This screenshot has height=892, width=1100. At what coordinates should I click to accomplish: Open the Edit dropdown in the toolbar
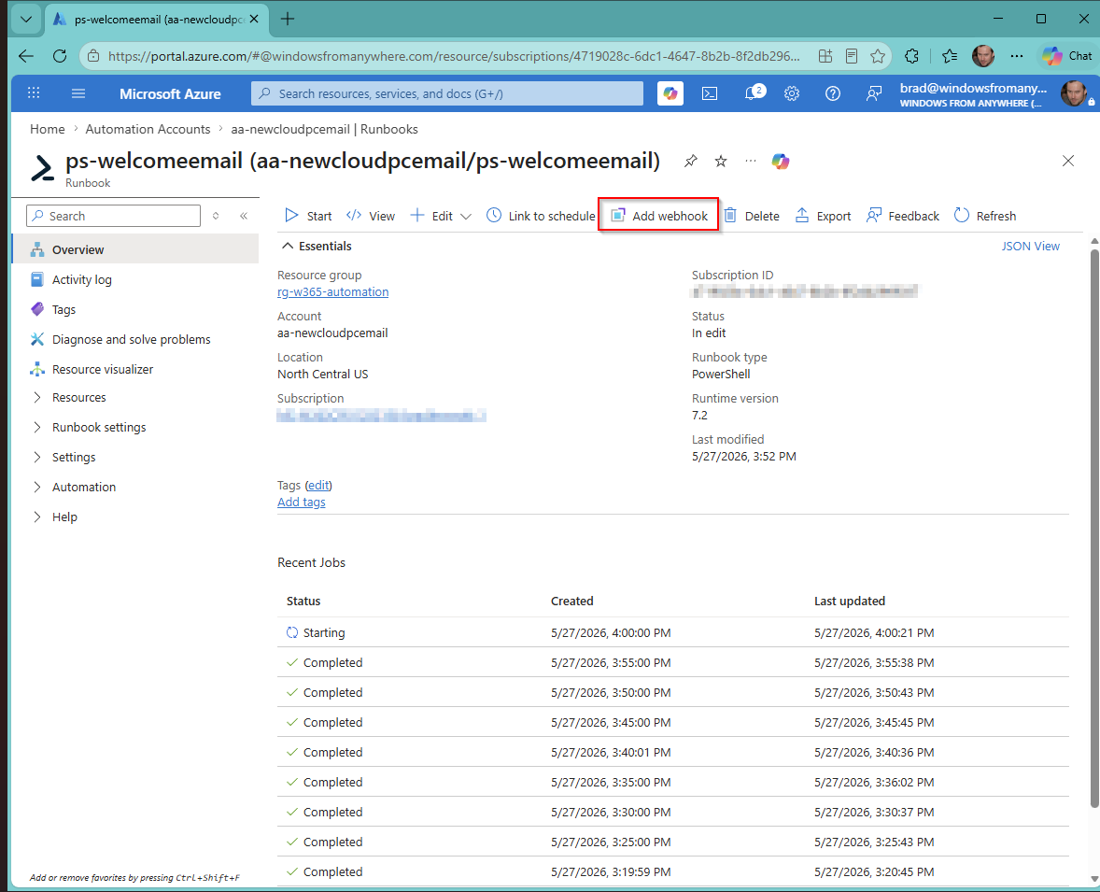click(441, 216)
